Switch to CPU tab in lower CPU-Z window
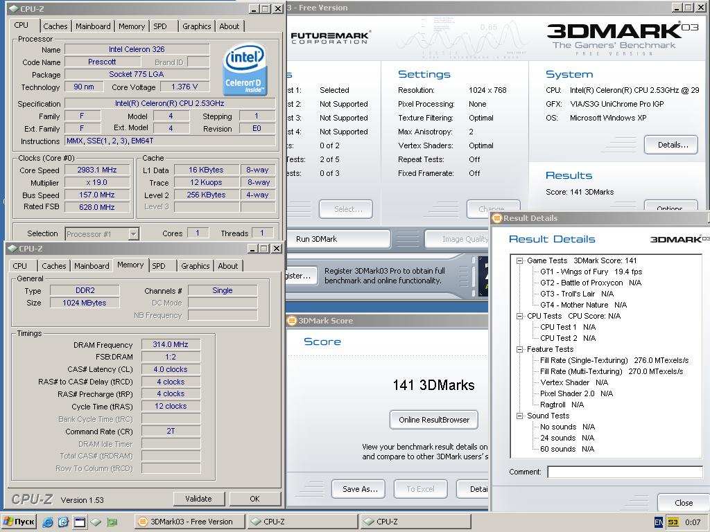Screen dimensions: 710x532 click(x=20, y=266)
